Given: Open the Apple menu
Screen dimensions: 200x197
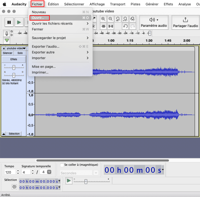Looking at the screenshot, I should click(x=4, y=4).
